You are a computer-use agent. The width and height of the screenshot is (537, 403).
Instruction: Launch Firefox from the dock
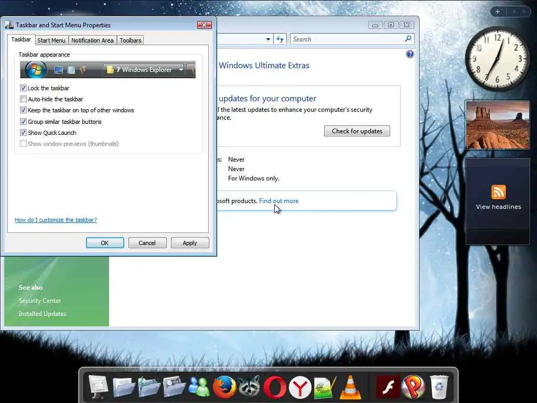point(224,387)
